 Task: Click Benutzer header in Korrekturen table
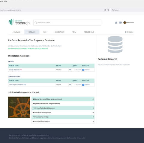click(x=85, y=81)
